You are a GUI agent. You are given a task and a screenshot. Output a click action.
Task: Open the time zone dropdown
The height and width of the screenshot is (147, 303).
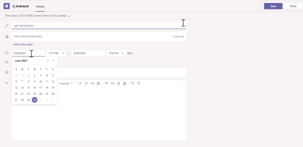tap(69, 16)
